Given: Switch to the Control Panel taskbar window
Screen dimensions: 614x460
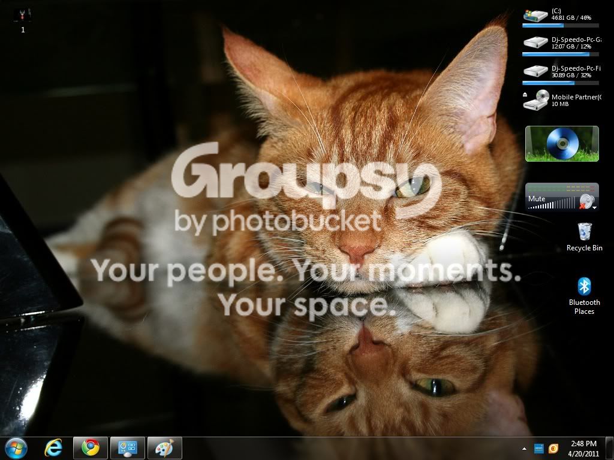Looking at the screenshot, I should click(x=128, y=448).
